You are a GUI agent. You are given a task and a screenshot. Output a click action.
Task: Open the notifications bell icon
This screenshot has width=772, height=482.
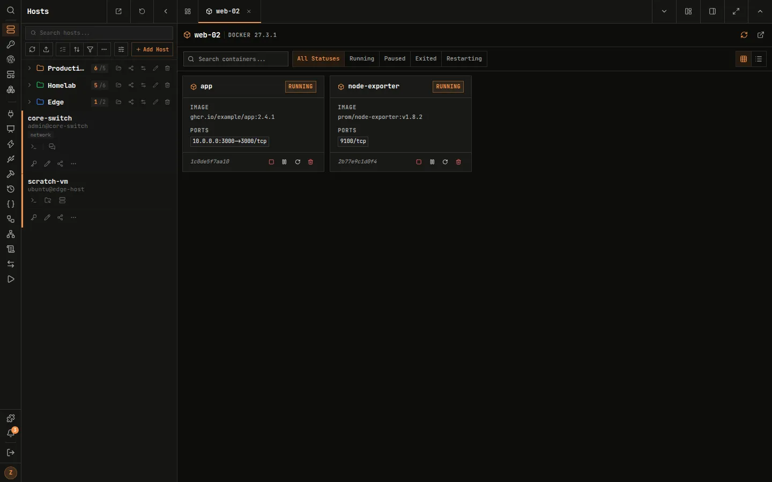point(10,433)
